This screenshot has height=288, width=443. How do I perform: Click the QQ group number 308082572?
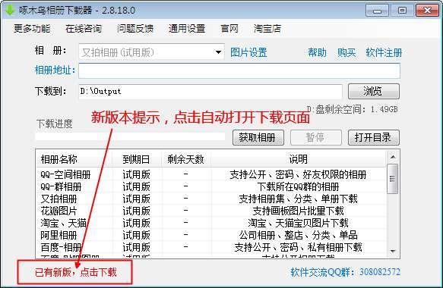click(380, 272)
